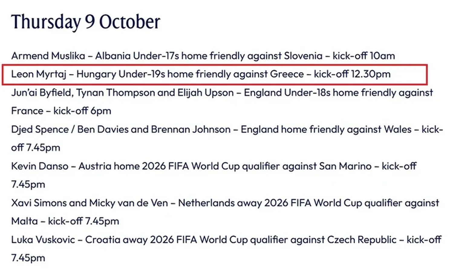This screenshot has width=453, height=278.
Task: Pick the name Elijah Upson
Action: pos(206,92)
